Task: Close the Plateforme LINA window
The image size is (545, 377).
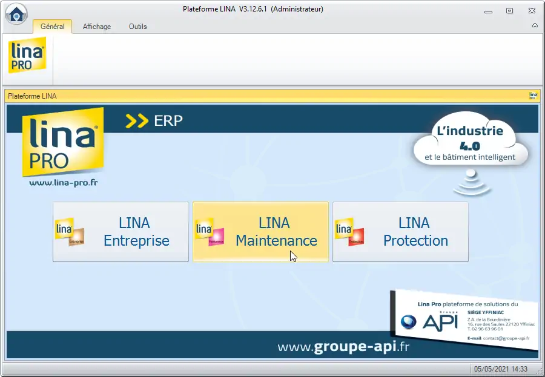Action: click(532, 11)
